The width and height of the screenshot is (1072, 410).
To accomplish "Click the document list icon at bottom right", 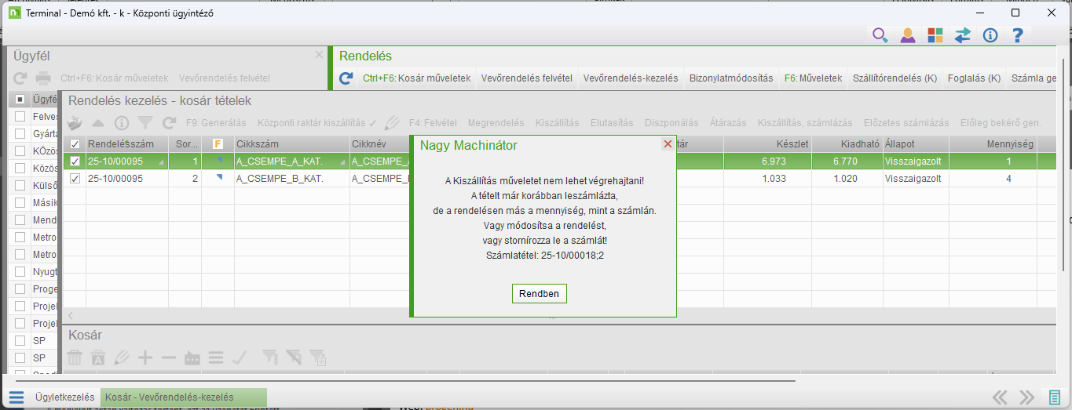I will coord(1053,397).
